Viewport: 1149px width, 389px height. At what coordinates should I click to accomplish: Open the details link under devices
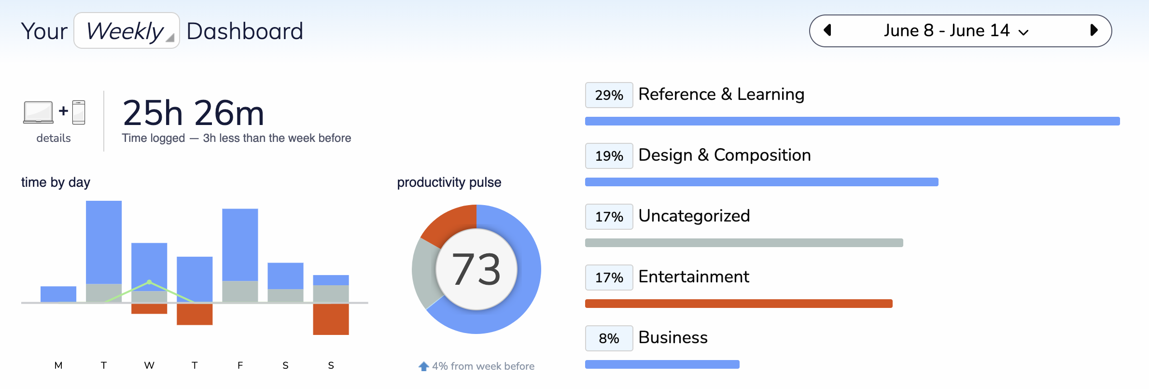pyautogui.click(x=54, y=138)
